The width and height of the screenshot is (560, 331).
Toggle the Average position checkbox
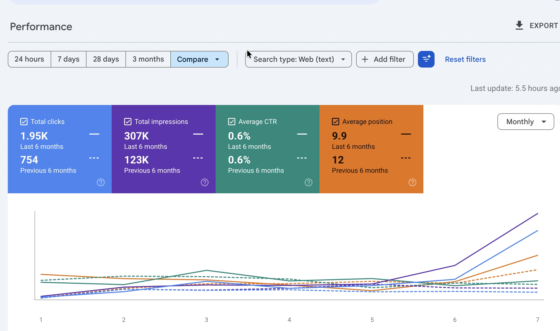click(x=336, y=122)
